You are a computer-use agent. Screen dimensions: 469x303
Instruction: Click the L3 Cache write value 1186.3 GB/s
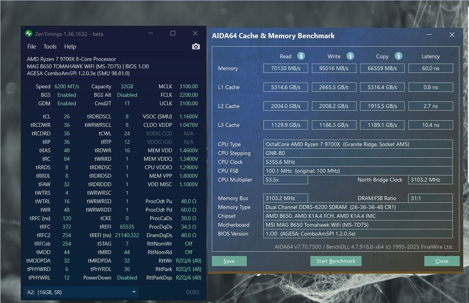tap(334, 125)
